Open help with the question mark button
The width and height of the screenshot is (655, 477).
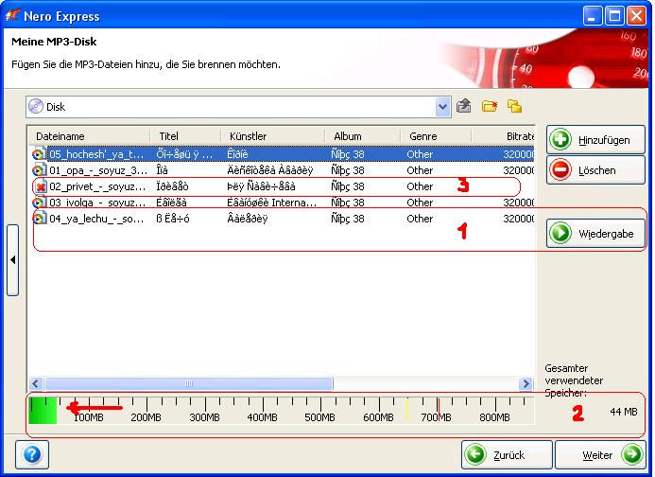pos(32,454)
